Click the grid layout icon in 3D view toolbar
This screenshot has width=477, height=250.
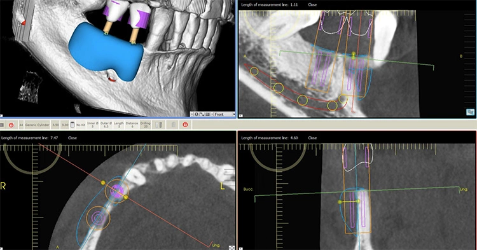coord(208,114)
